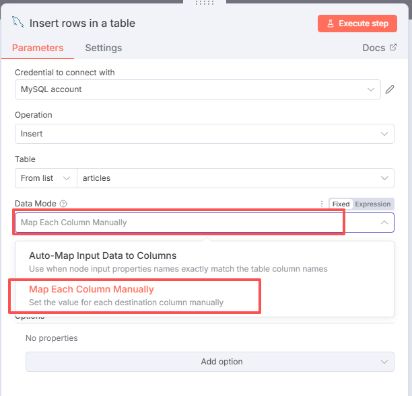Open the Data Mode three-dot options menu
412x396 pixels.
[322, 204]
